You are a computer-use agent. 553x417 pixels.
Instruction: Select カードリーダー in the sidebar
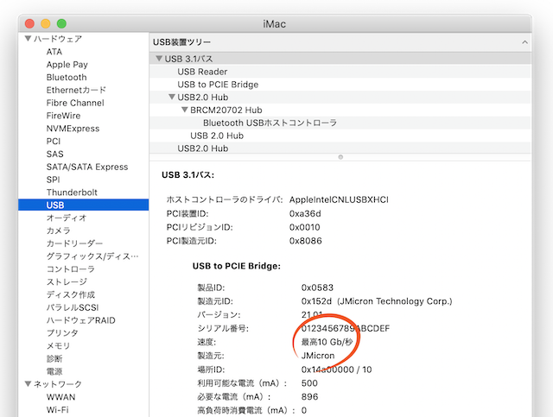[x=74, y=243]
